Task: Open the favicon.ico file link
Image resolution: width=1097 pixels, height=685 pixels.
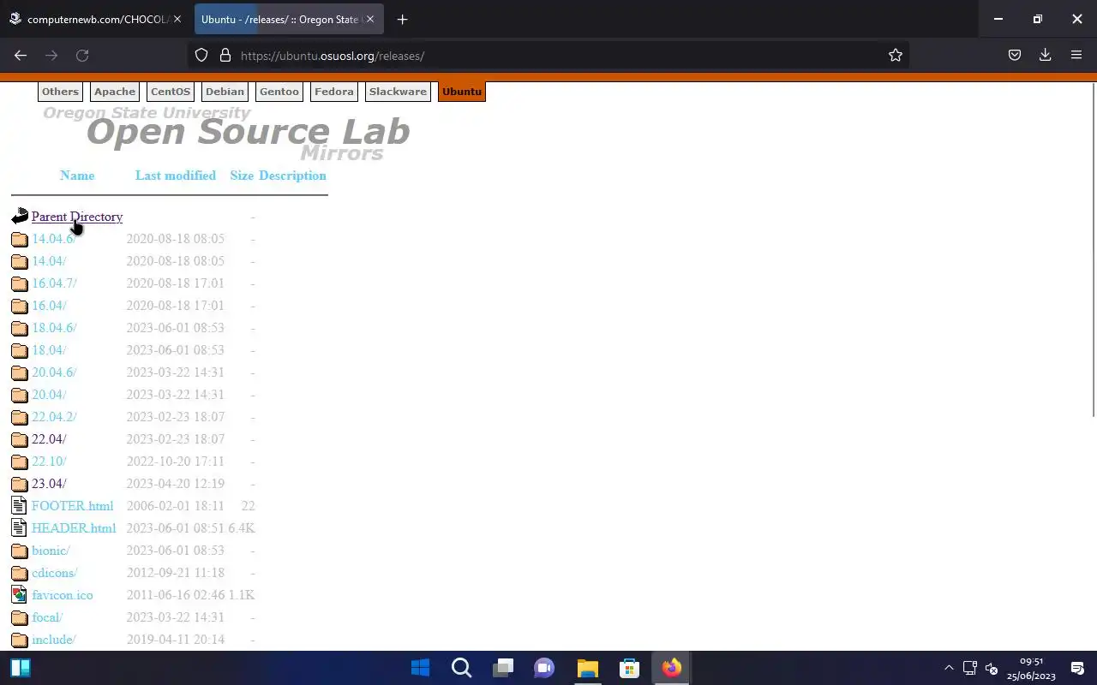Action: pos(62,595)
